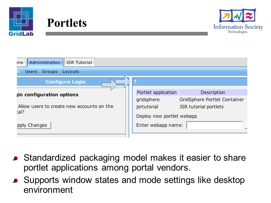Viewport: 271px width, 203px height.
Task: Click the Description column header
Action: (x=213, y=92)
